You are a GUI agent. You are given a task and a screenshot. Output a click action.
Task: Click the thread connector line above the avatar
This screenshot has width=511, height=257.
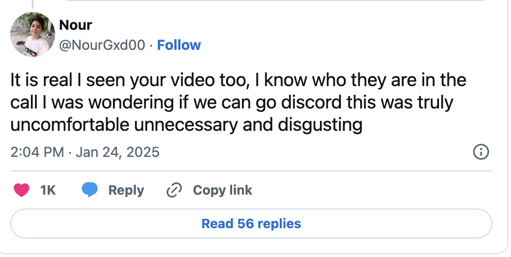pos(33,4)
